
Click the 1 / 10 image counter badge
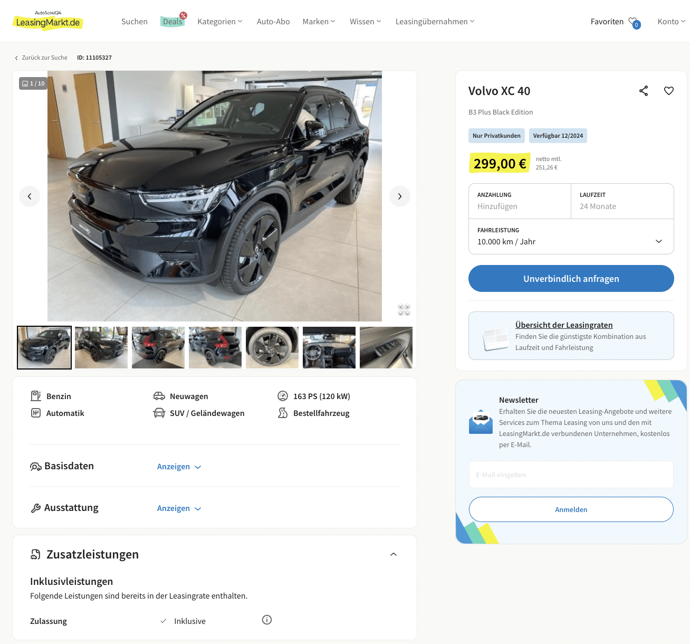[x=33, y=83]
